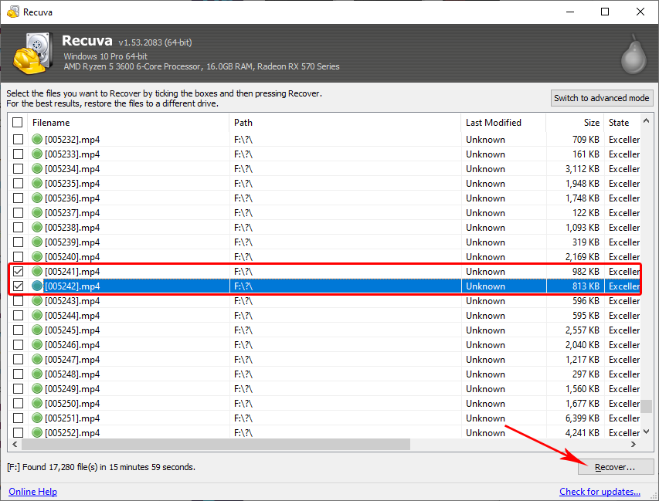659x501 pixels.
Task: Tick the checkbox for [005247].mp4
Action: pos(18,360)
